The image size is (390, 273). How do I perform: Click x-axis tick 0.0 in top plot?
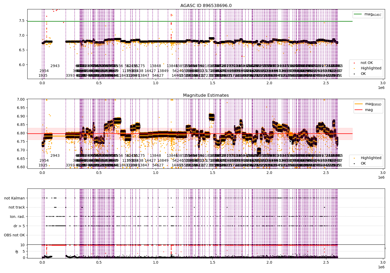point(42,83)
